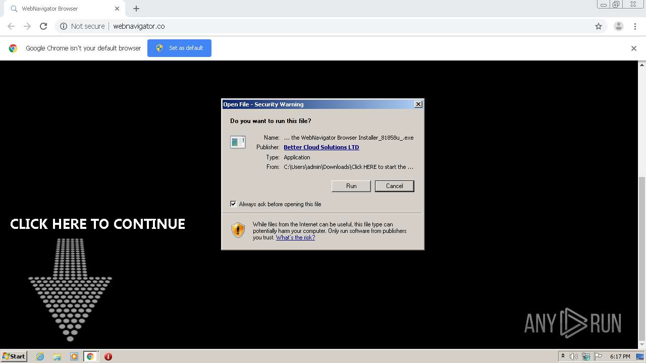
Task: Click the security shield warning icon
Action: [x=238, y=230]
